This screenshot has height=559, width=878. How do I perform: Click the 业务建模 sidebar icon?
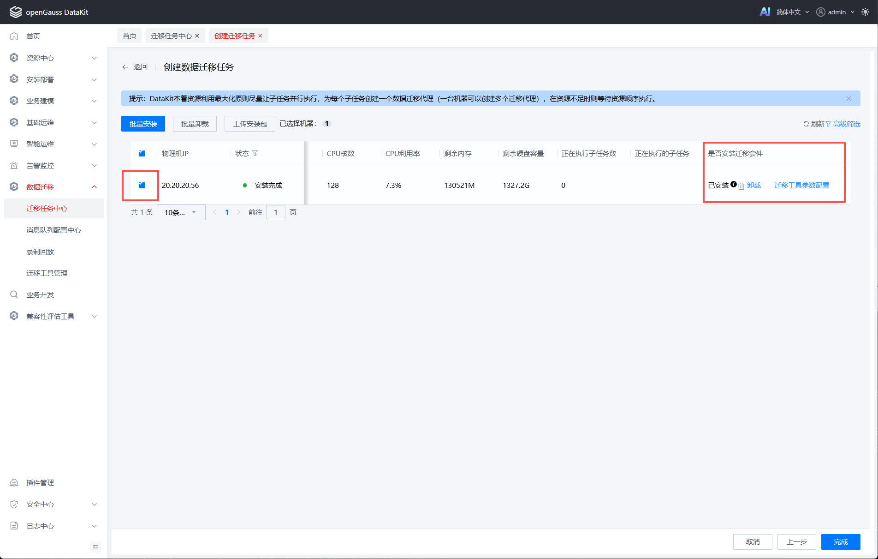point(14,101)
